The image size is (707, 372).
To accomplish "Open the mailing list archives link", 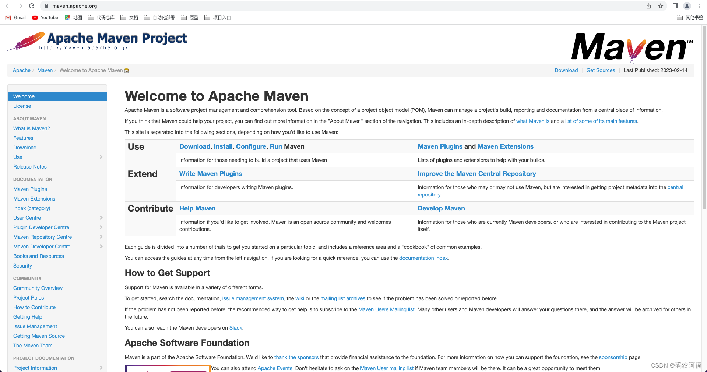I will pos(343,298).
